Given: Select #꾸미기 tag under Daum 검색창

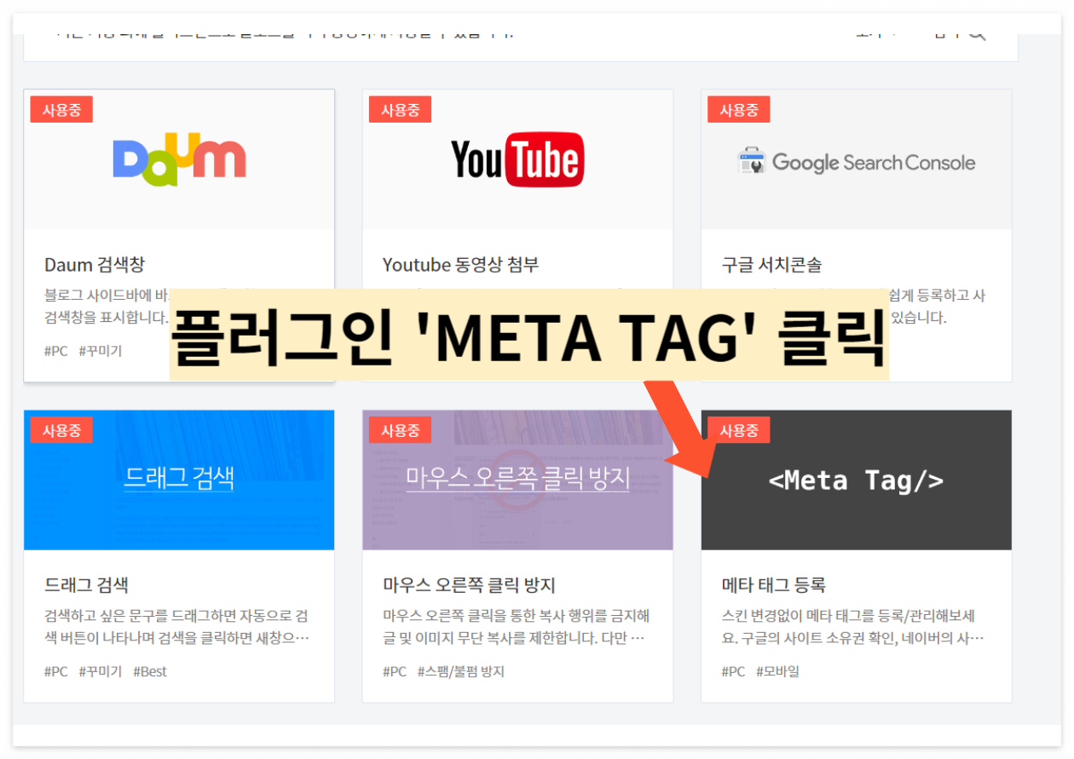Looking at the screenshot, I should click(x=100, y=351).
